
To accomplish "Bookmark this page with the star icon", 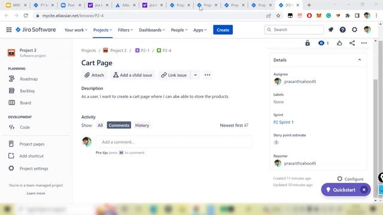I will pos(278,16).
